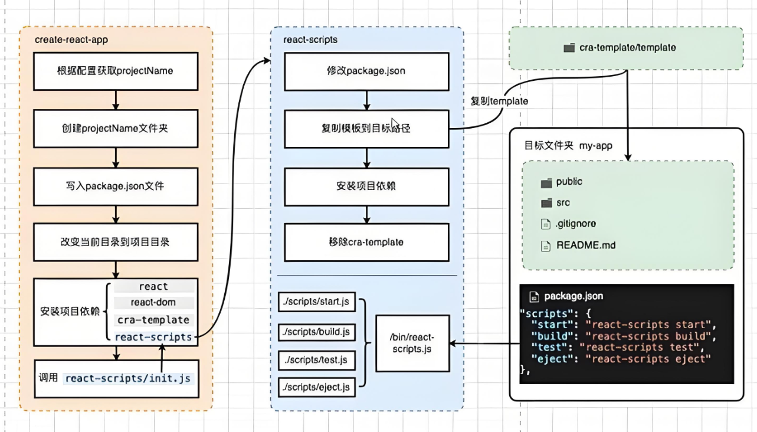Viewport: 757px width, 432px height.
Task: Click the 'react-scripts/init.js' code label
Action: coord(128,378)
